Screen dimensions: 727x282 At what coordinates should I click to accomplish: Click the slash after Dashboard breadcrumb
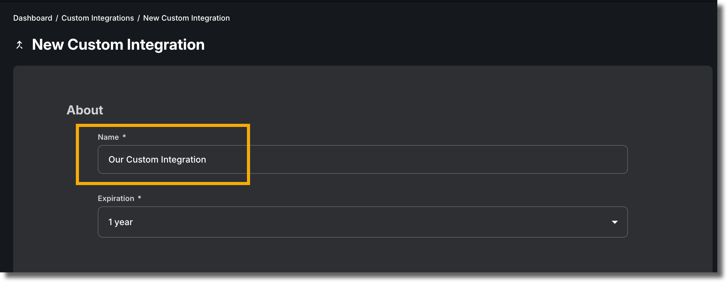pyautogui.click(x=57, y=18)
